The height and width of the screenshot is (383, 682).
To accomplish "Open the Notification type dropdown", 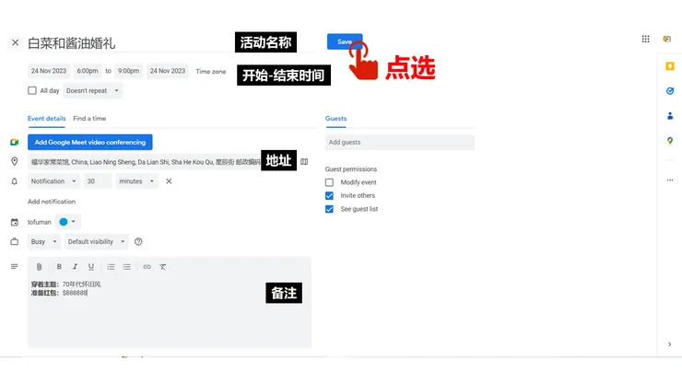I will (x=53, y=181).
